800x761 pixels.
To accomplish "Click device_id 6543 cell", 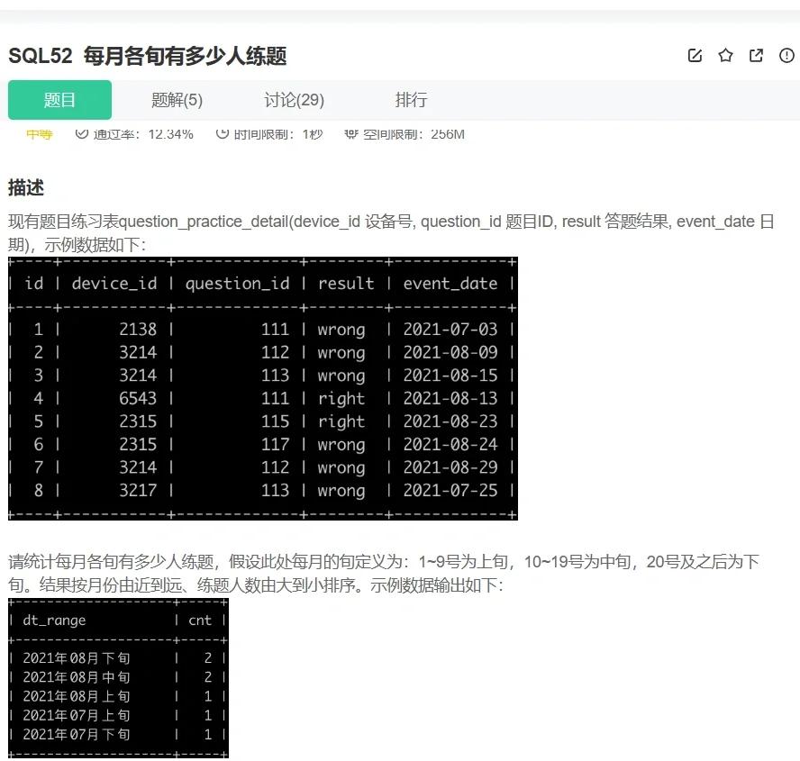I will click(x=138, y=398).
